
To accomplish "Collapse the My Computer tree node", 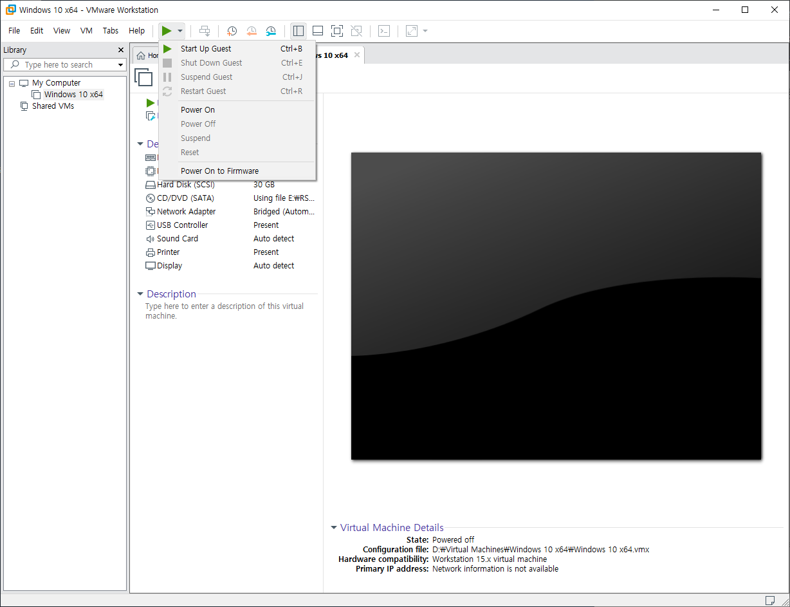I will pos(12,84).
